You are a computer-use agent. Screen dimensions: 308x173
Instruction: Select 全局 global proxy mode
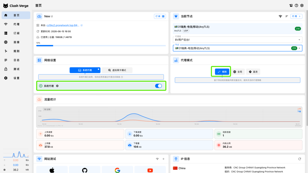(238, 72)
